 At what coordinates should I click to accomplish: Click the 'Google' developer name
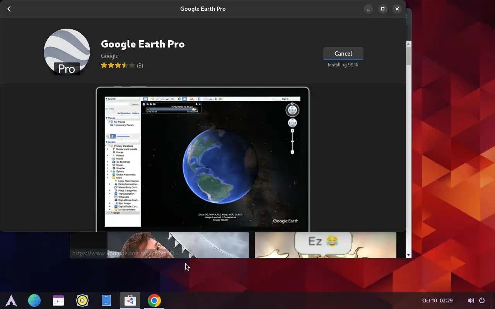pyautogui.click(x=109, y=56)
